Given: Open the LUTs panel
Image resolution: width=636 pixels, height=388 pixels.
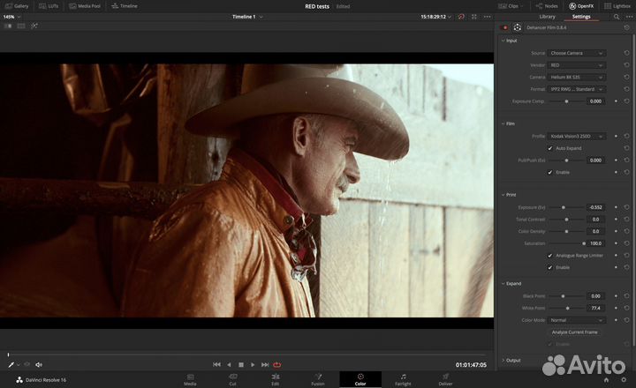Looking at the screenshot, I should click(49, 6).
